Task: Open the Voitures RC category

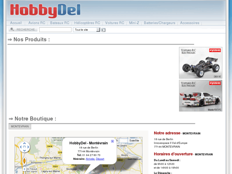Action: coord(115,23)
